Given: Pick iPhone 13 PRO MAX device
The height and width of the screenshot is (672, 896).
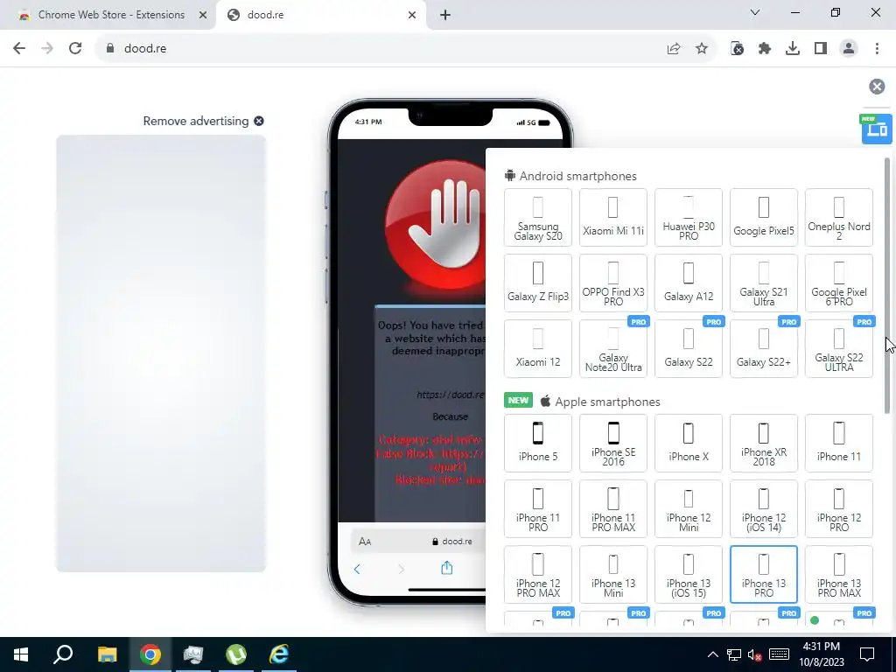Looking at the screenshot, I should (x=839, y=574).
